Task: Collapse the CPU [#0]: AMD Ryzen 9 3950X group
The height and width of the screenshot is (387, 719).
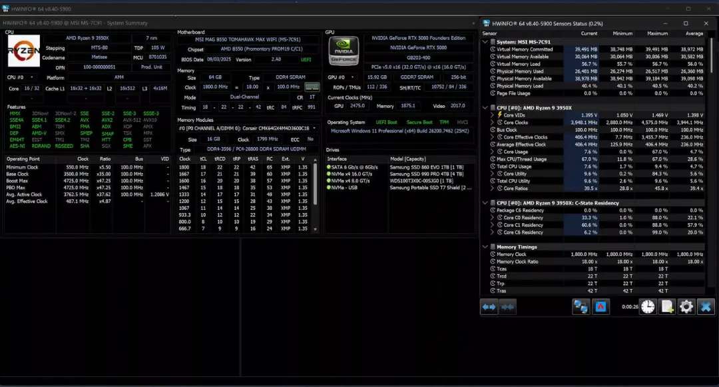Action: click(x=485, y=108)
